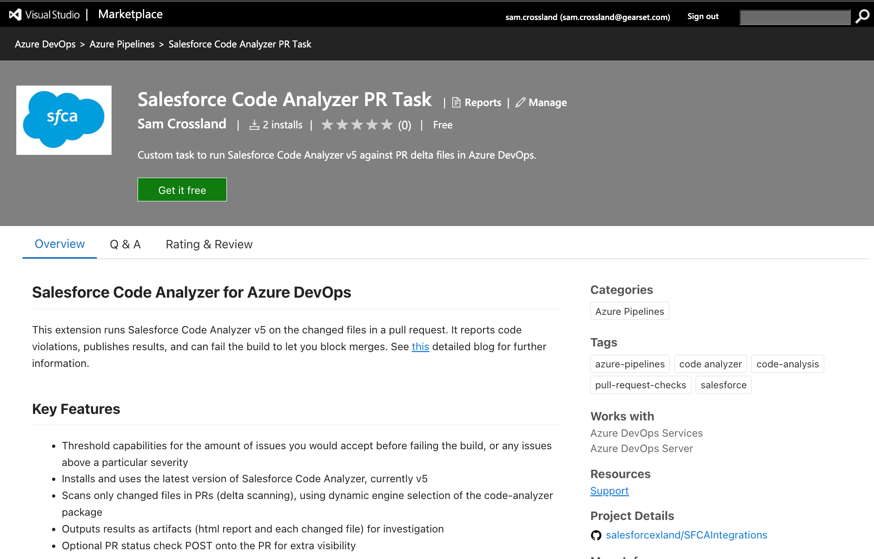
Task: Go to Azure DevOps breadcrumb
Action: click(45, 44)
